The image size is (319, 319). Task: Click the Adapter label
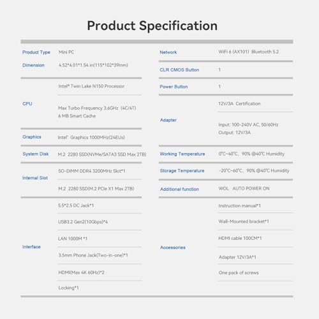[x=168, y=120]
